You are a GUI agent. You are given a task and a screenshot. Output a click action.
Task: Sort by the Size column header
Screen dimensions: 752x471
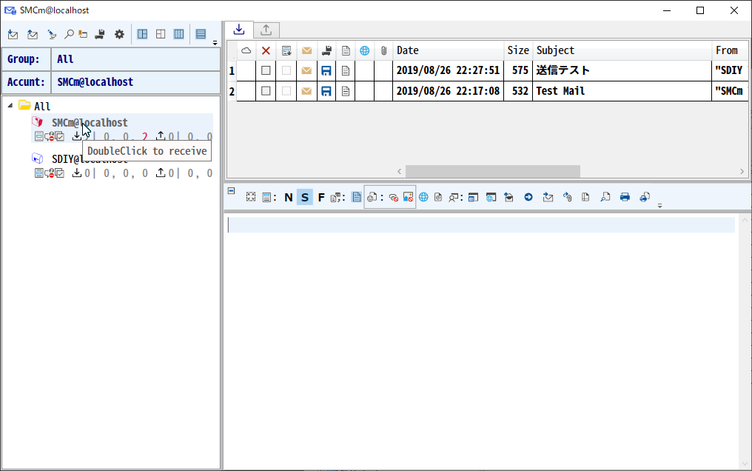(x=518, y=50)
